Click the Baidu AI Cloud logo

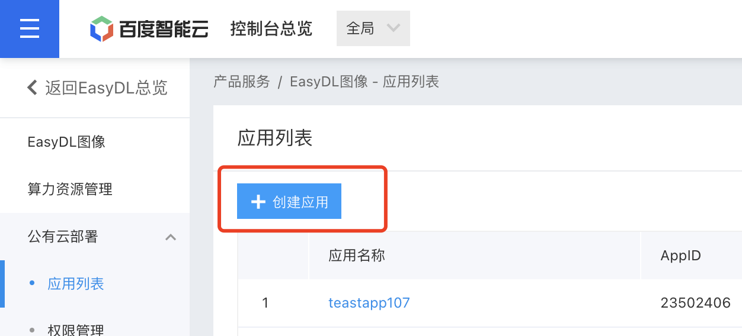coord(149,28)
